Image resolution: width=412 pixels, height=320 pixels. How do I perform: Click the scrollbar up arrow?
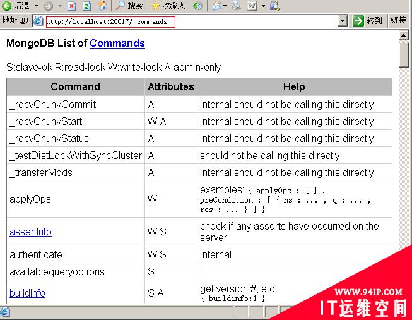pyautogui.click(x=403, y=35)
